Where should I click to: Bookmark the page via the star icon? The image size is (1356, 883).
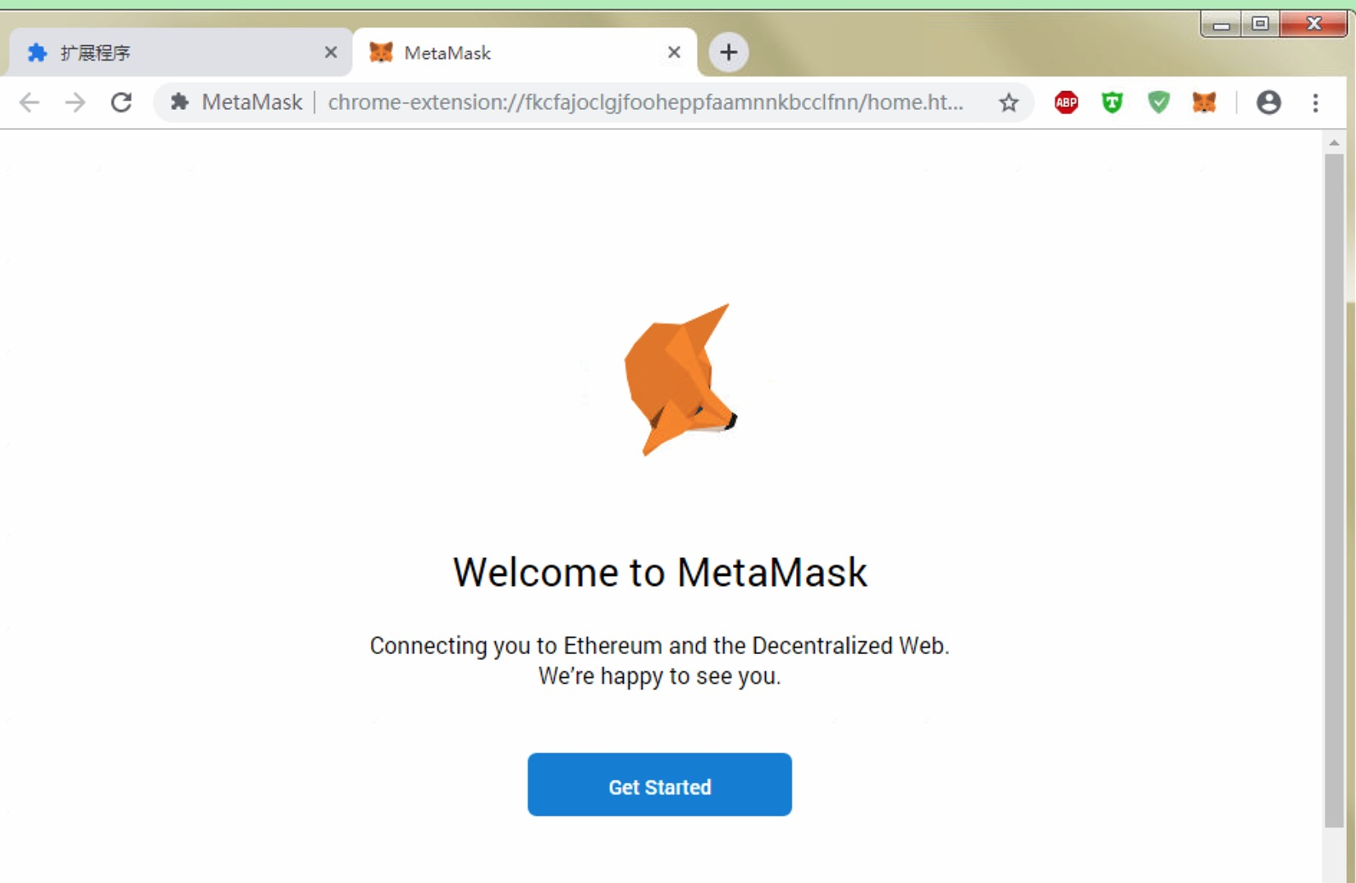[1009, 102]
